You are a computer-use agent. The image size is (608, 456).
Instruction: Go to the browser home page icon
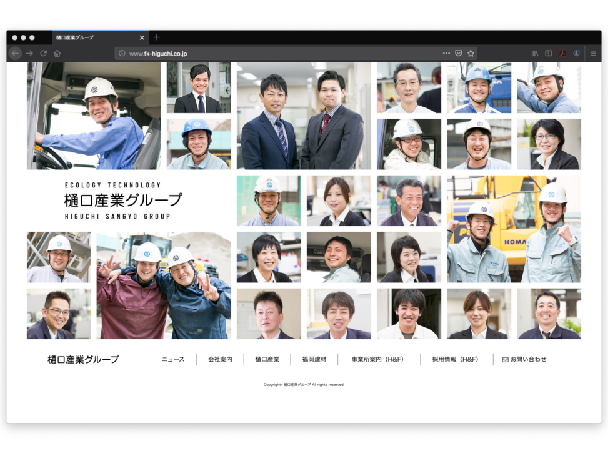57,54
